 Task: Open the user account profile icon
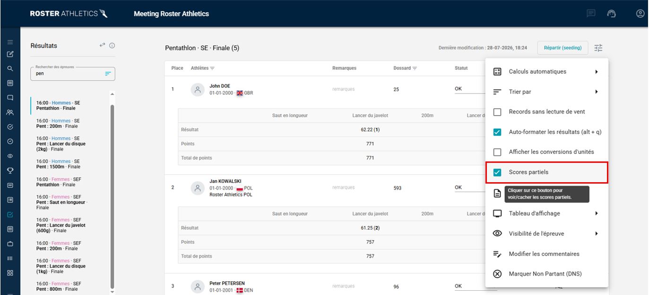[640, 14]
